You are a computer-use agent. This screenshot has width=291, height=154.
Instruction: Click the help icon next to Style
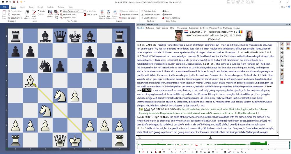[x=289, y=7]
